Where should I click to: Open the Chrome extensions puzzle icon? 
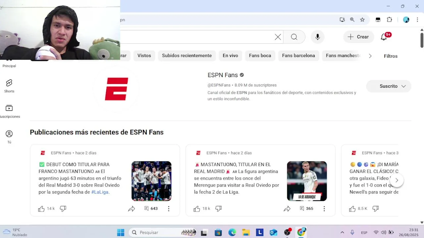point(390,20)
